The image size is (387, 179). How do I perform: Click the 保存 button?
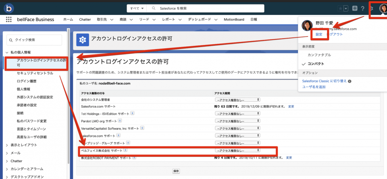(x=176, y=171)
